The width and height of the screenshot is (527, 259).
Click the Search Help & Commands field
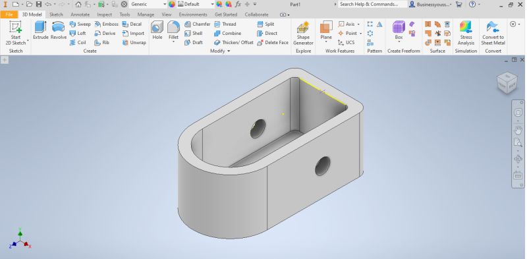click(x=372, y=5)
